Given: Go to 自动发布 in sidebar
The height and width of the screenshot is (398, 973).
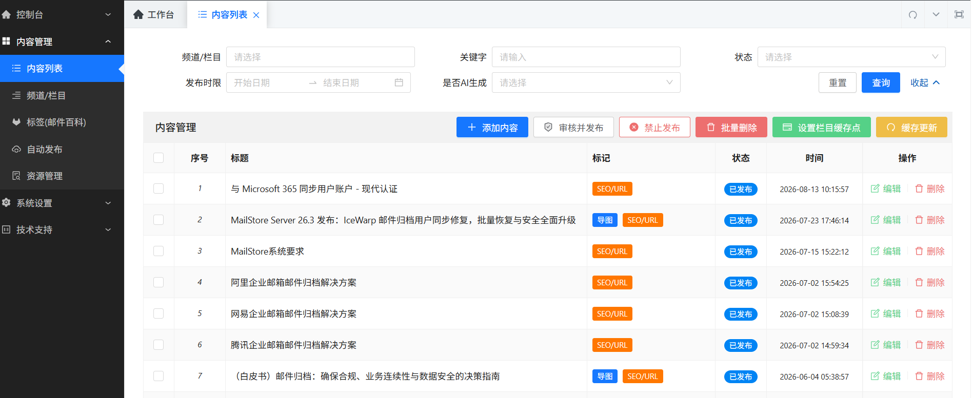Looking at the screenshot, I should pos(62,149).
